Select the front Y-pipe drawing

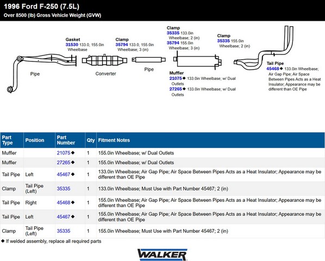42,72
